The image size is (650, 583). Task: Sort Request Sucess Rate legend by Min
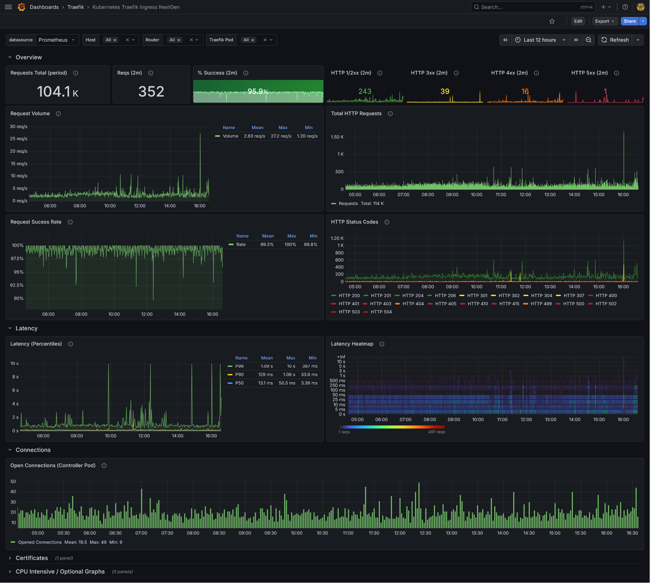(x=313, y=236)
